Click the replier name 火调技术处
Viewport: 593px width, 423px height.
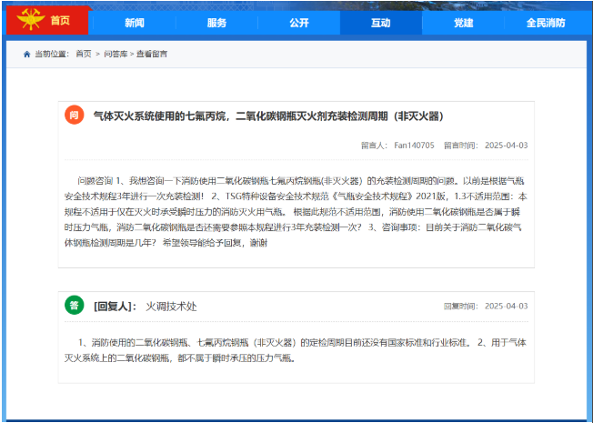(171, 307)
